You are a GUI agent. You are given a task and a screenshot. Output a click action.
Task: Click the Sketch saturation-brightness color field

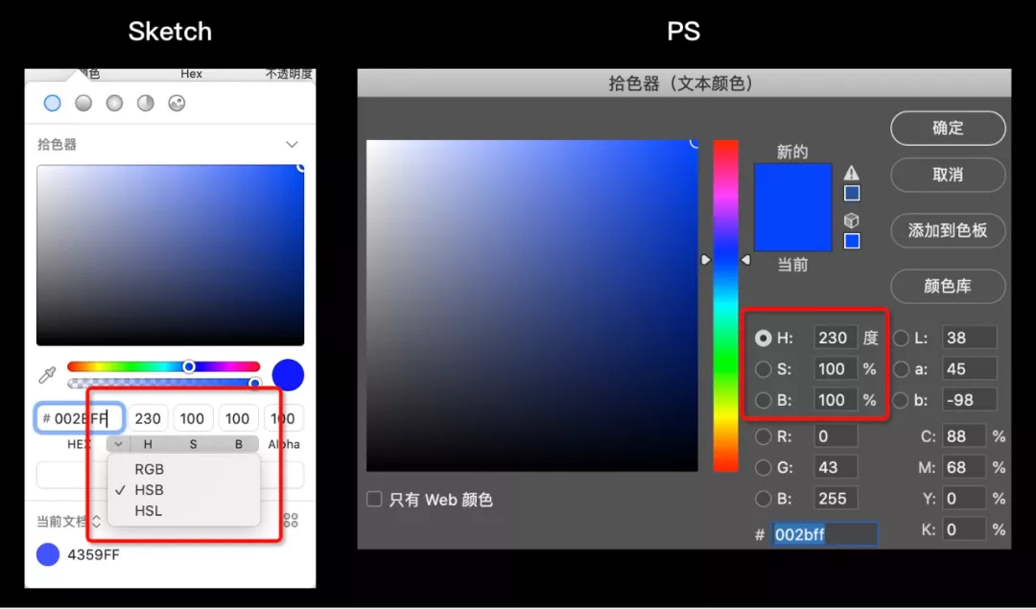[171, 255]
